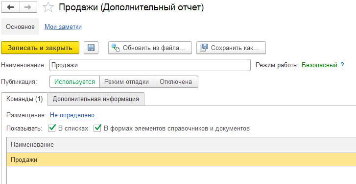Add report to favorites with star icon
Screen dimensions: 356x184
coord(48,7)
